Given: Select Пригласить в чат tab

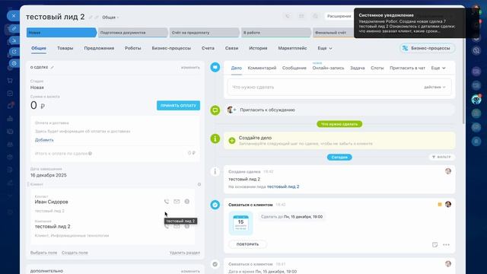Looking at the screenshot, I should pos(407,68).
